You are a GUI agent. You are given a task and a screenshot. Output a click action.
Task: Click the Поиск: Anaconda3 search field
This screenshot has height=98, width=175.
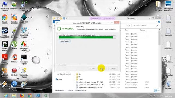(x=146, y=26)
